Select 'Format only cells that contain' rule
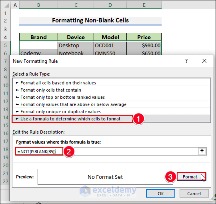This screenshot has height=204, width=216. coord(111,90)
